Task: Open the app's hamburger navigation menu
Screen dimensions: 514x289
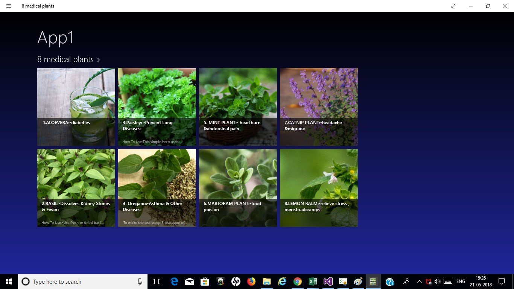Action: (8, 6)
